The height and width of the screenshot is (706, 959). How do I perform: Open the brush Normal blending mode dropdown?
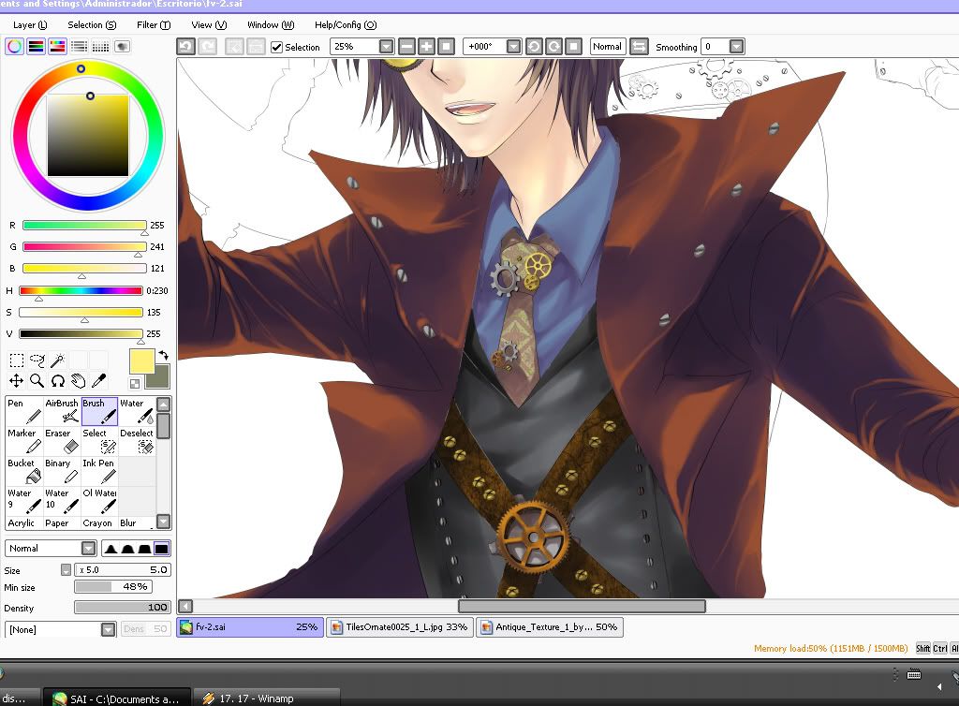pos(88,549)
